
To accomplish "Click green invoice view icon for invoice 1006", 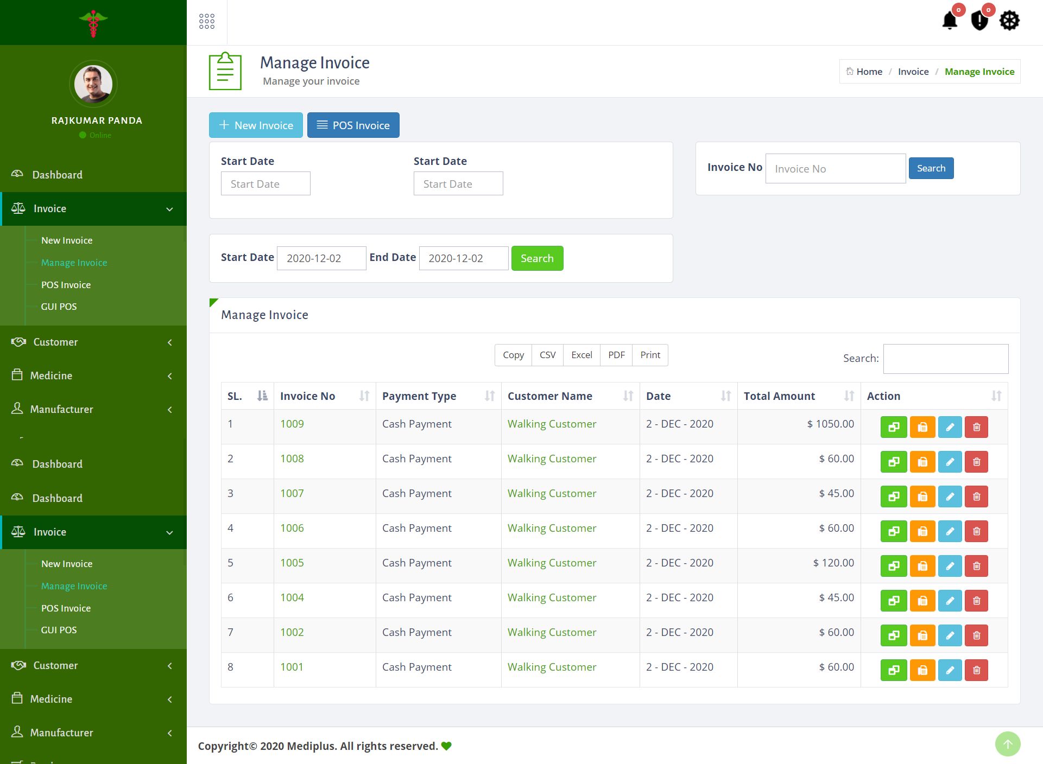I will click(x=894, y=531).
